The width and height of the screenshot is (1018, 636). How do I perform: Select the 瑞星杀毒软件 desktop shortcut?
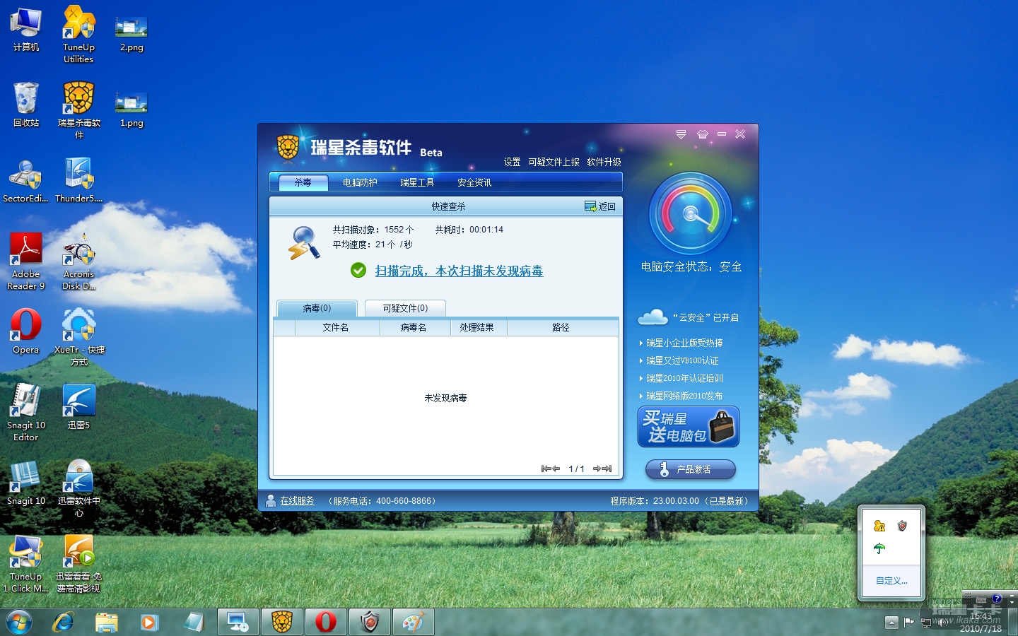coord(79,110)
